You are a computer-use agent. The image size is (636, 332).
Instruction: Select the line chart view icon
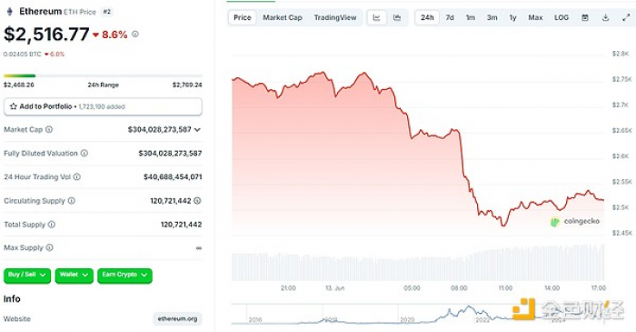(377, 17)
